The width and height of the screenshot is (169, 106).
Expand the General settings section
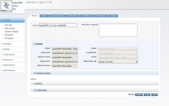tap(39, 83)
